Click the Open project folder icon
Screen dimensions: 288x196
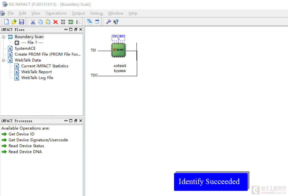14,22
